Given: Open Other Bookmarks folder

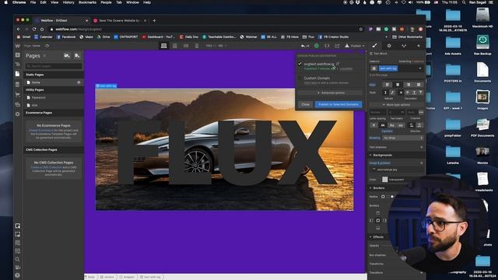Looking at the screenshot, I should click(x=408, y=37).
